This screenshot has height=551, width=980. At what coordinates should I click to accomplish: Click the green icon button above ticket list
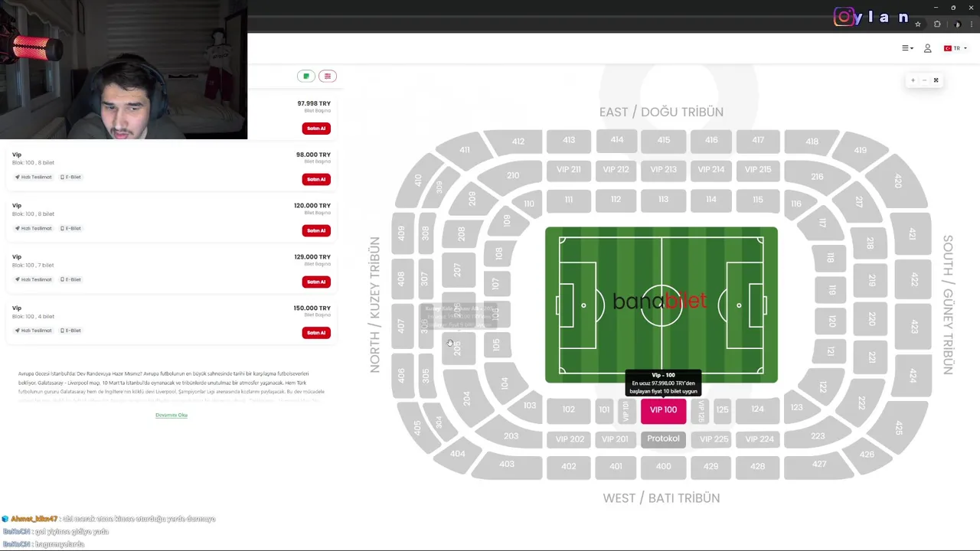click(306, 77)
